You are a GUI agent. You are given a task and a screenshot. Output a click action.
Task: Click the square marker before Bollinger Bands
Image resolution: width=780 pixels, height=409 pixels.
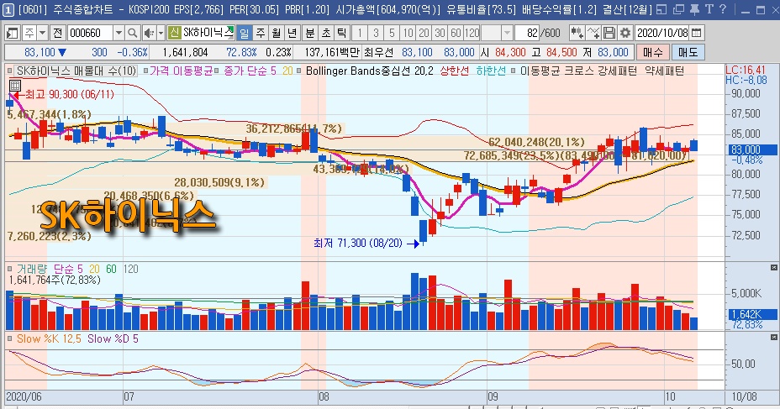(298, 71)
